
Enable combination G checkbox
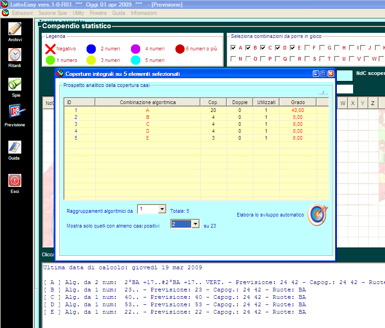click(322, 48)
